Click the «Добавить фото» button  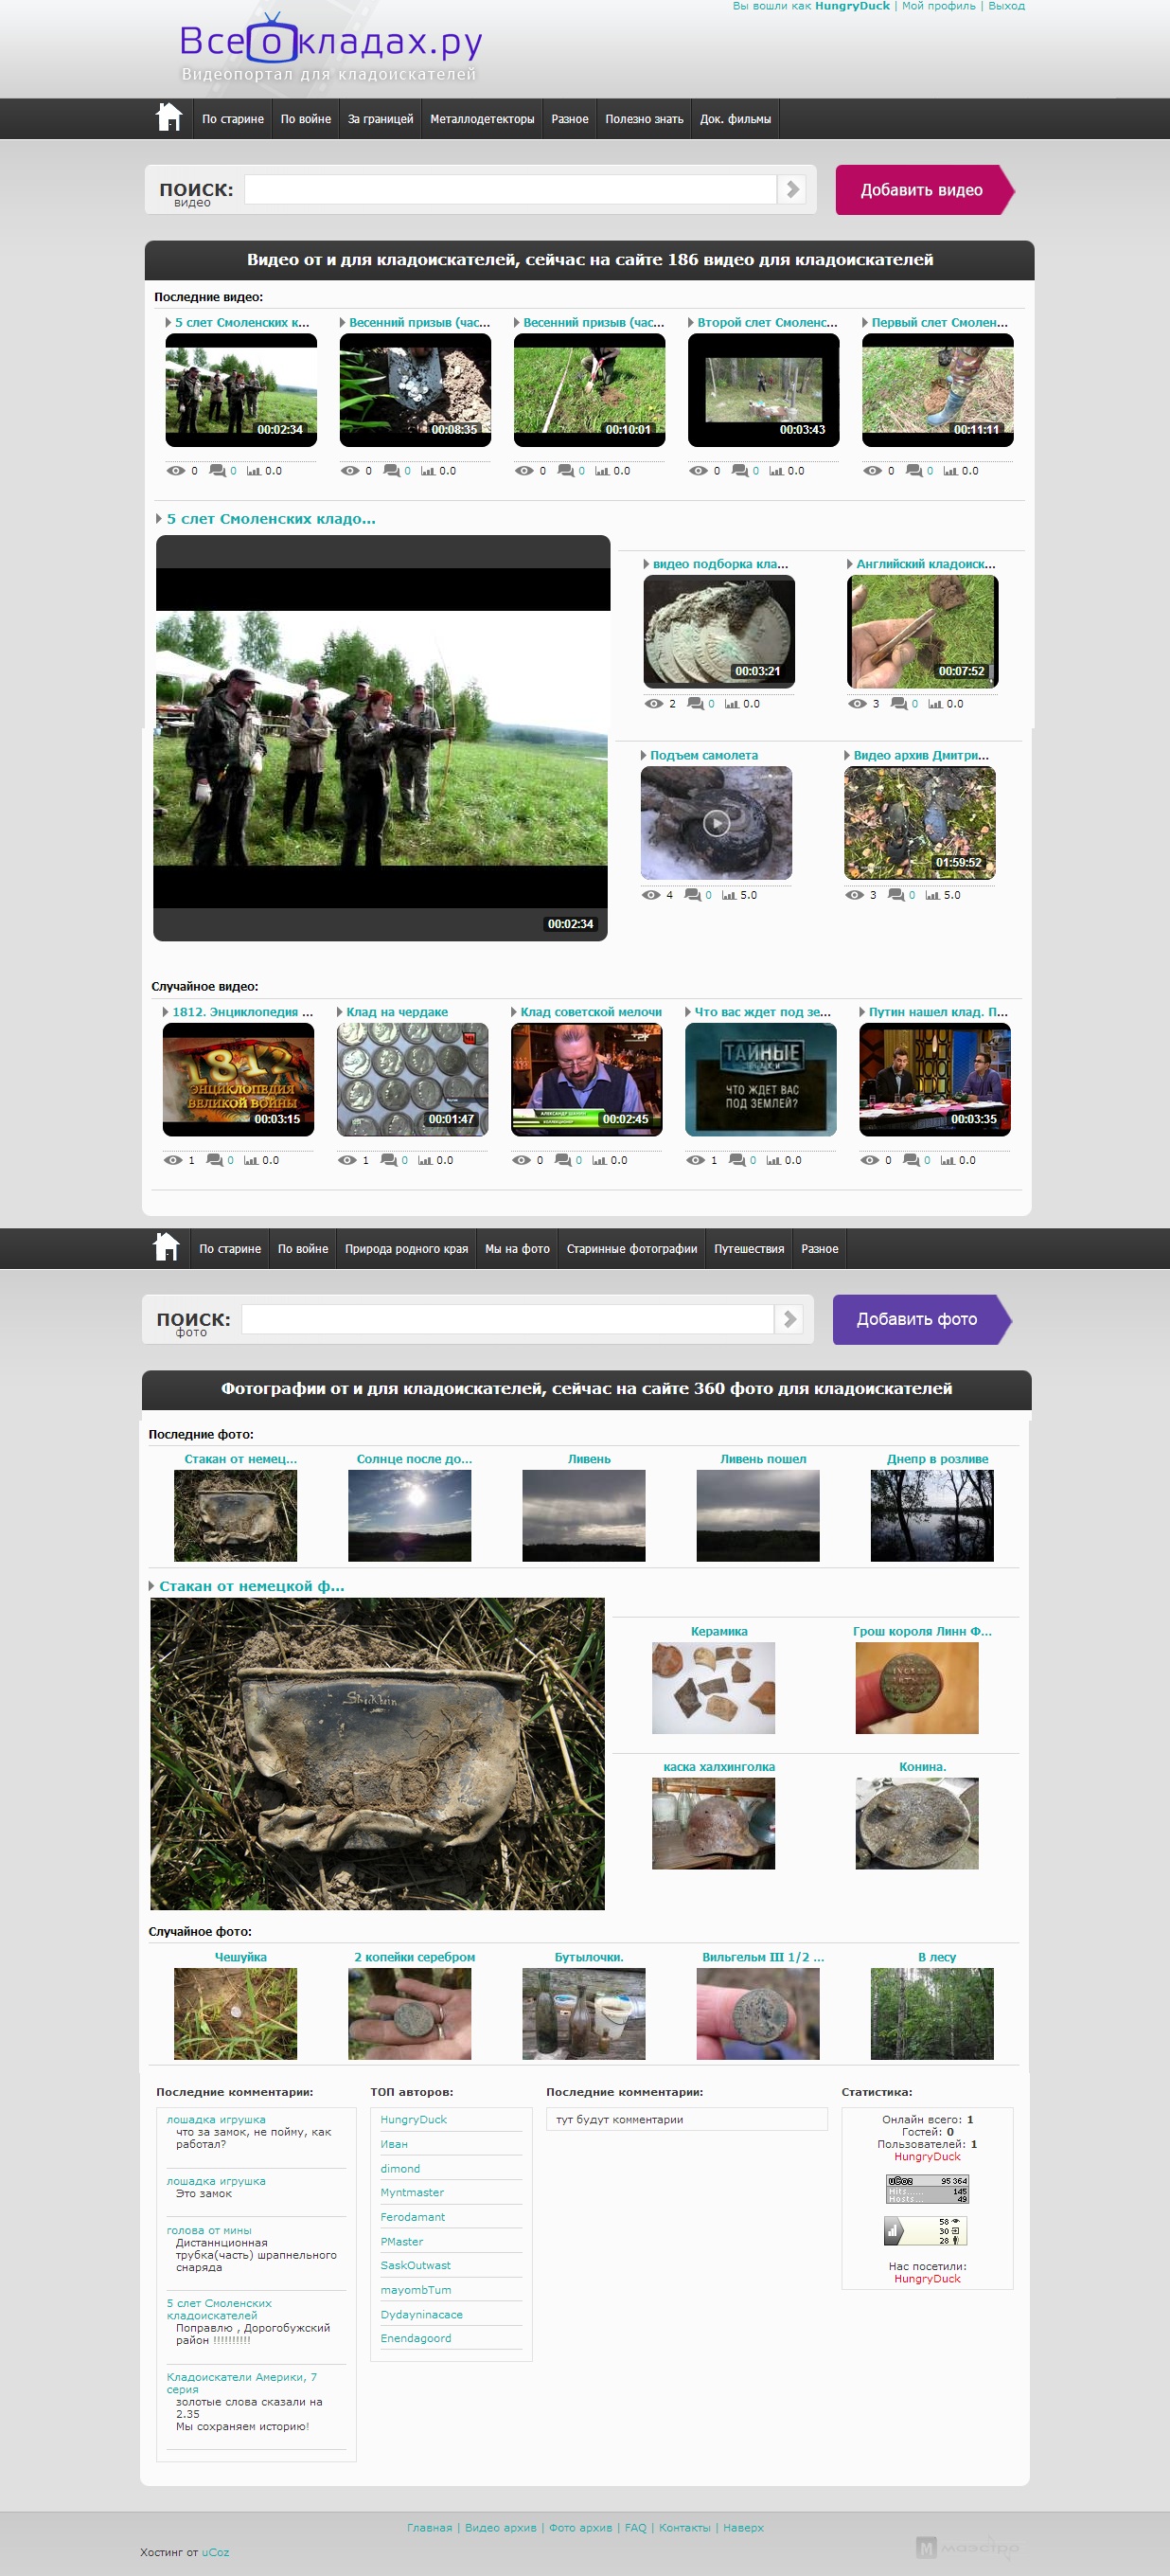(x=921, y=1319)
